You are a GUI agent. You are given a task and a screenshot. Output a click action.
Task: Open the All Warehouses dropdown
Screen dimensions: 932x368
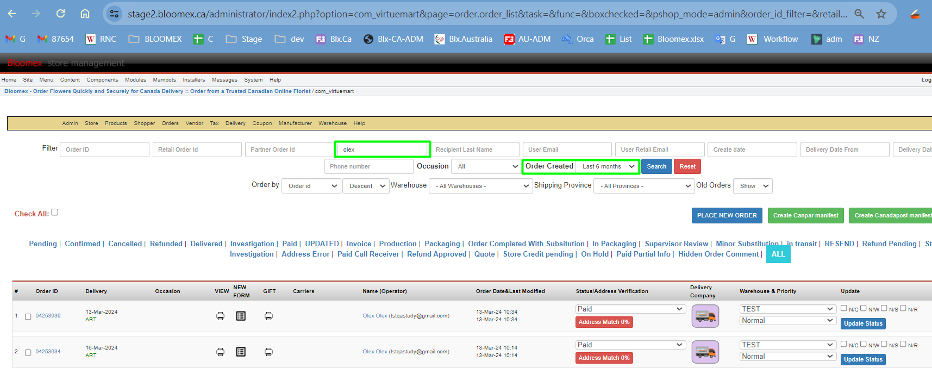[x=480, y=186]
